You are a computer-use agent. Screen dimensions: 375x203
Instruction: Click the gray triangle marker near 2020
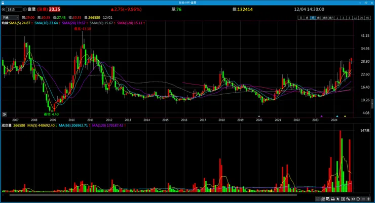pyautogui.click(x=259, y=116)
